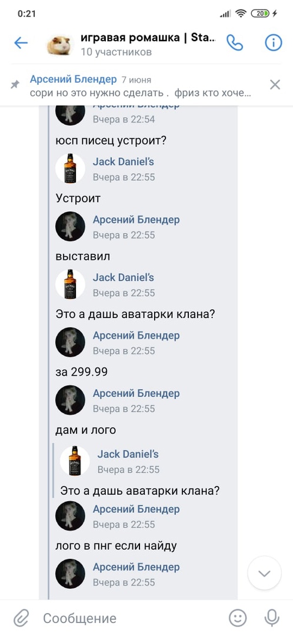Open Jack Daniel's profile above Устроит
This screenshot has width=293, height=636.
coord(123,161)
